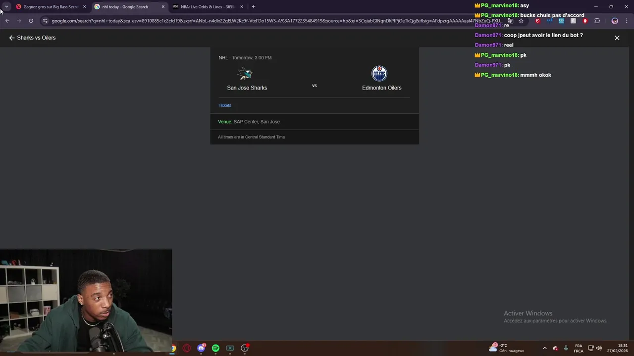634x356 pixels.
Task: Open the Extensions puzzle menu
Action: [597, 21]
